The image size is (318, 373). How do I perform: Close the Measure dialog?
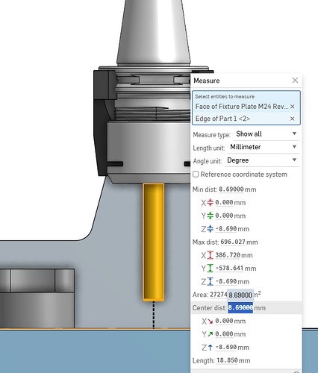click(295, 81)
